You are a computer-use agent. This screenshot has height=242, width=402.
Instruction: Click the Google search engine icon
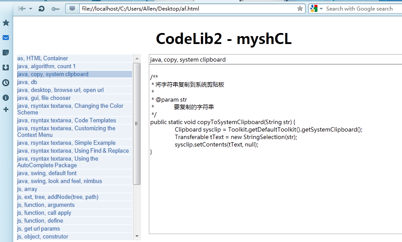314,9
